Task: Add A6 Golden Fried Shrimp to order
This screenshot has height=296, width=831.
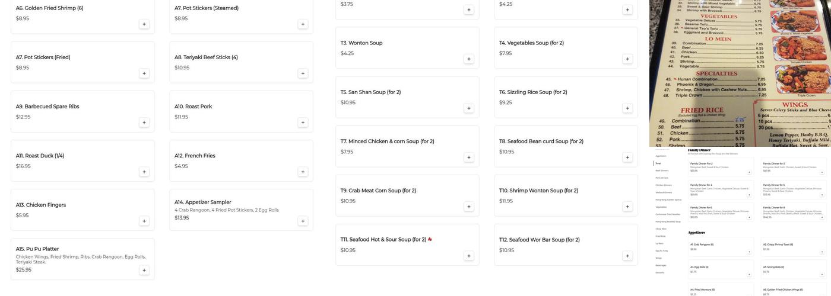Action: coord(144,24)
